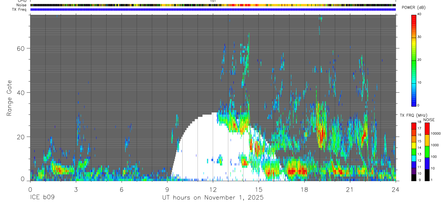The height and width of the screenshot is (205, 445).
Task: Click the 15 hour x-axis tick label
Action: (259, 189)
